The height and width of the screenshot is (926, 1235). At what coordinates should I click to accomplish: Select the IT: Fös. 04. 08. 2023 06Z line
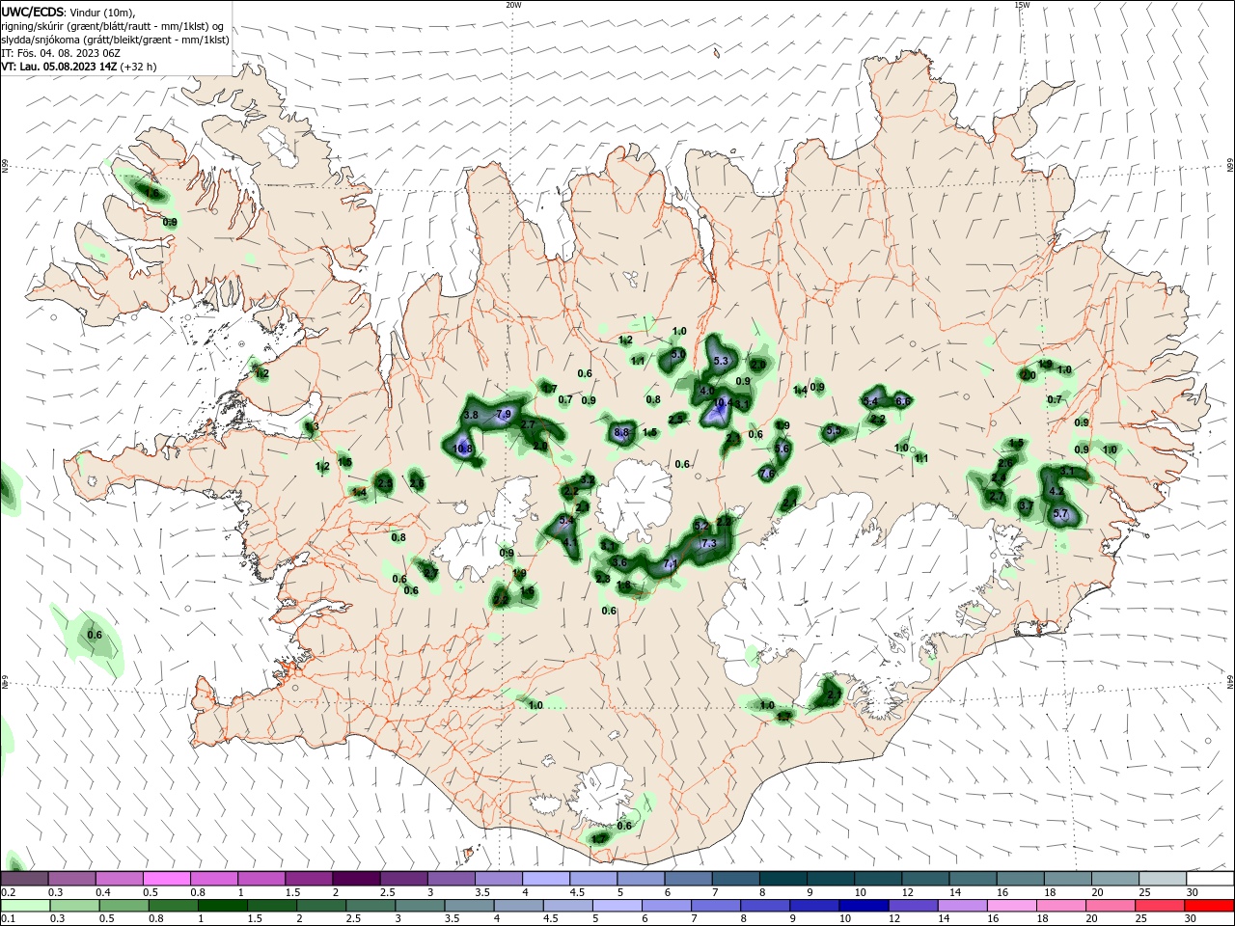(x=61, y=53)
